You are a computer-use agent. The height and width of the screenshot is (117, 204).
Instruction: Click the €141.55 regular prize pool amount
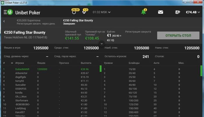tap(72, 38)
